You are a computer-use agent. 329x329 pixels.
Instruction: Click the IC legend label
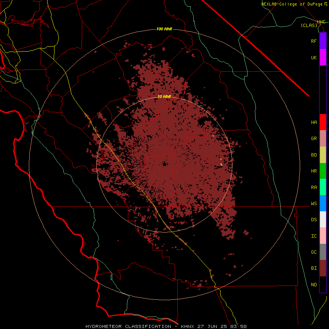tap(314, 236)
